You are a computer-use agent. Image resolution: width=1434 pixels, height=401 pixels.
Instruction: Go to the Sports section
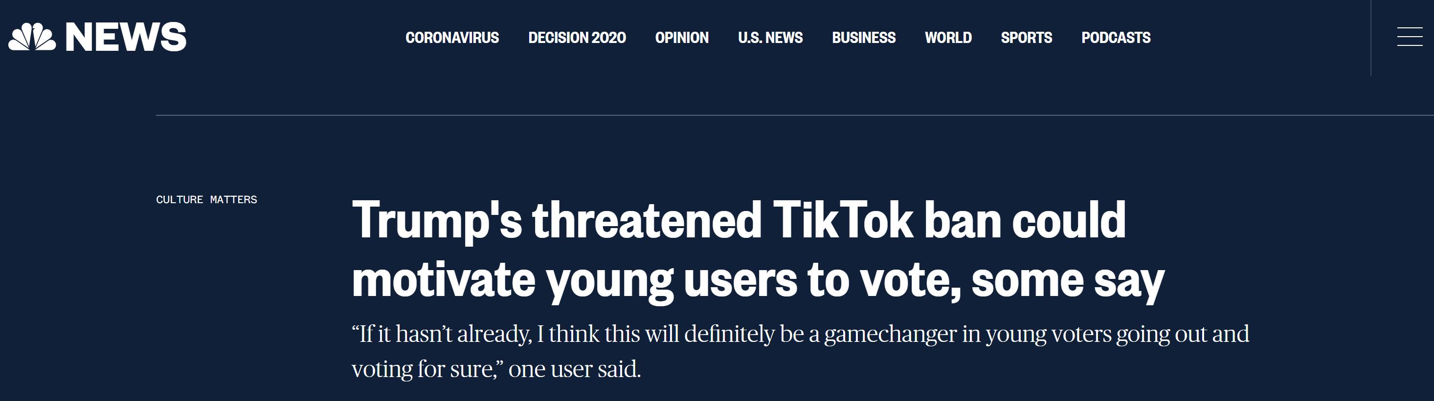[1026, 38]
